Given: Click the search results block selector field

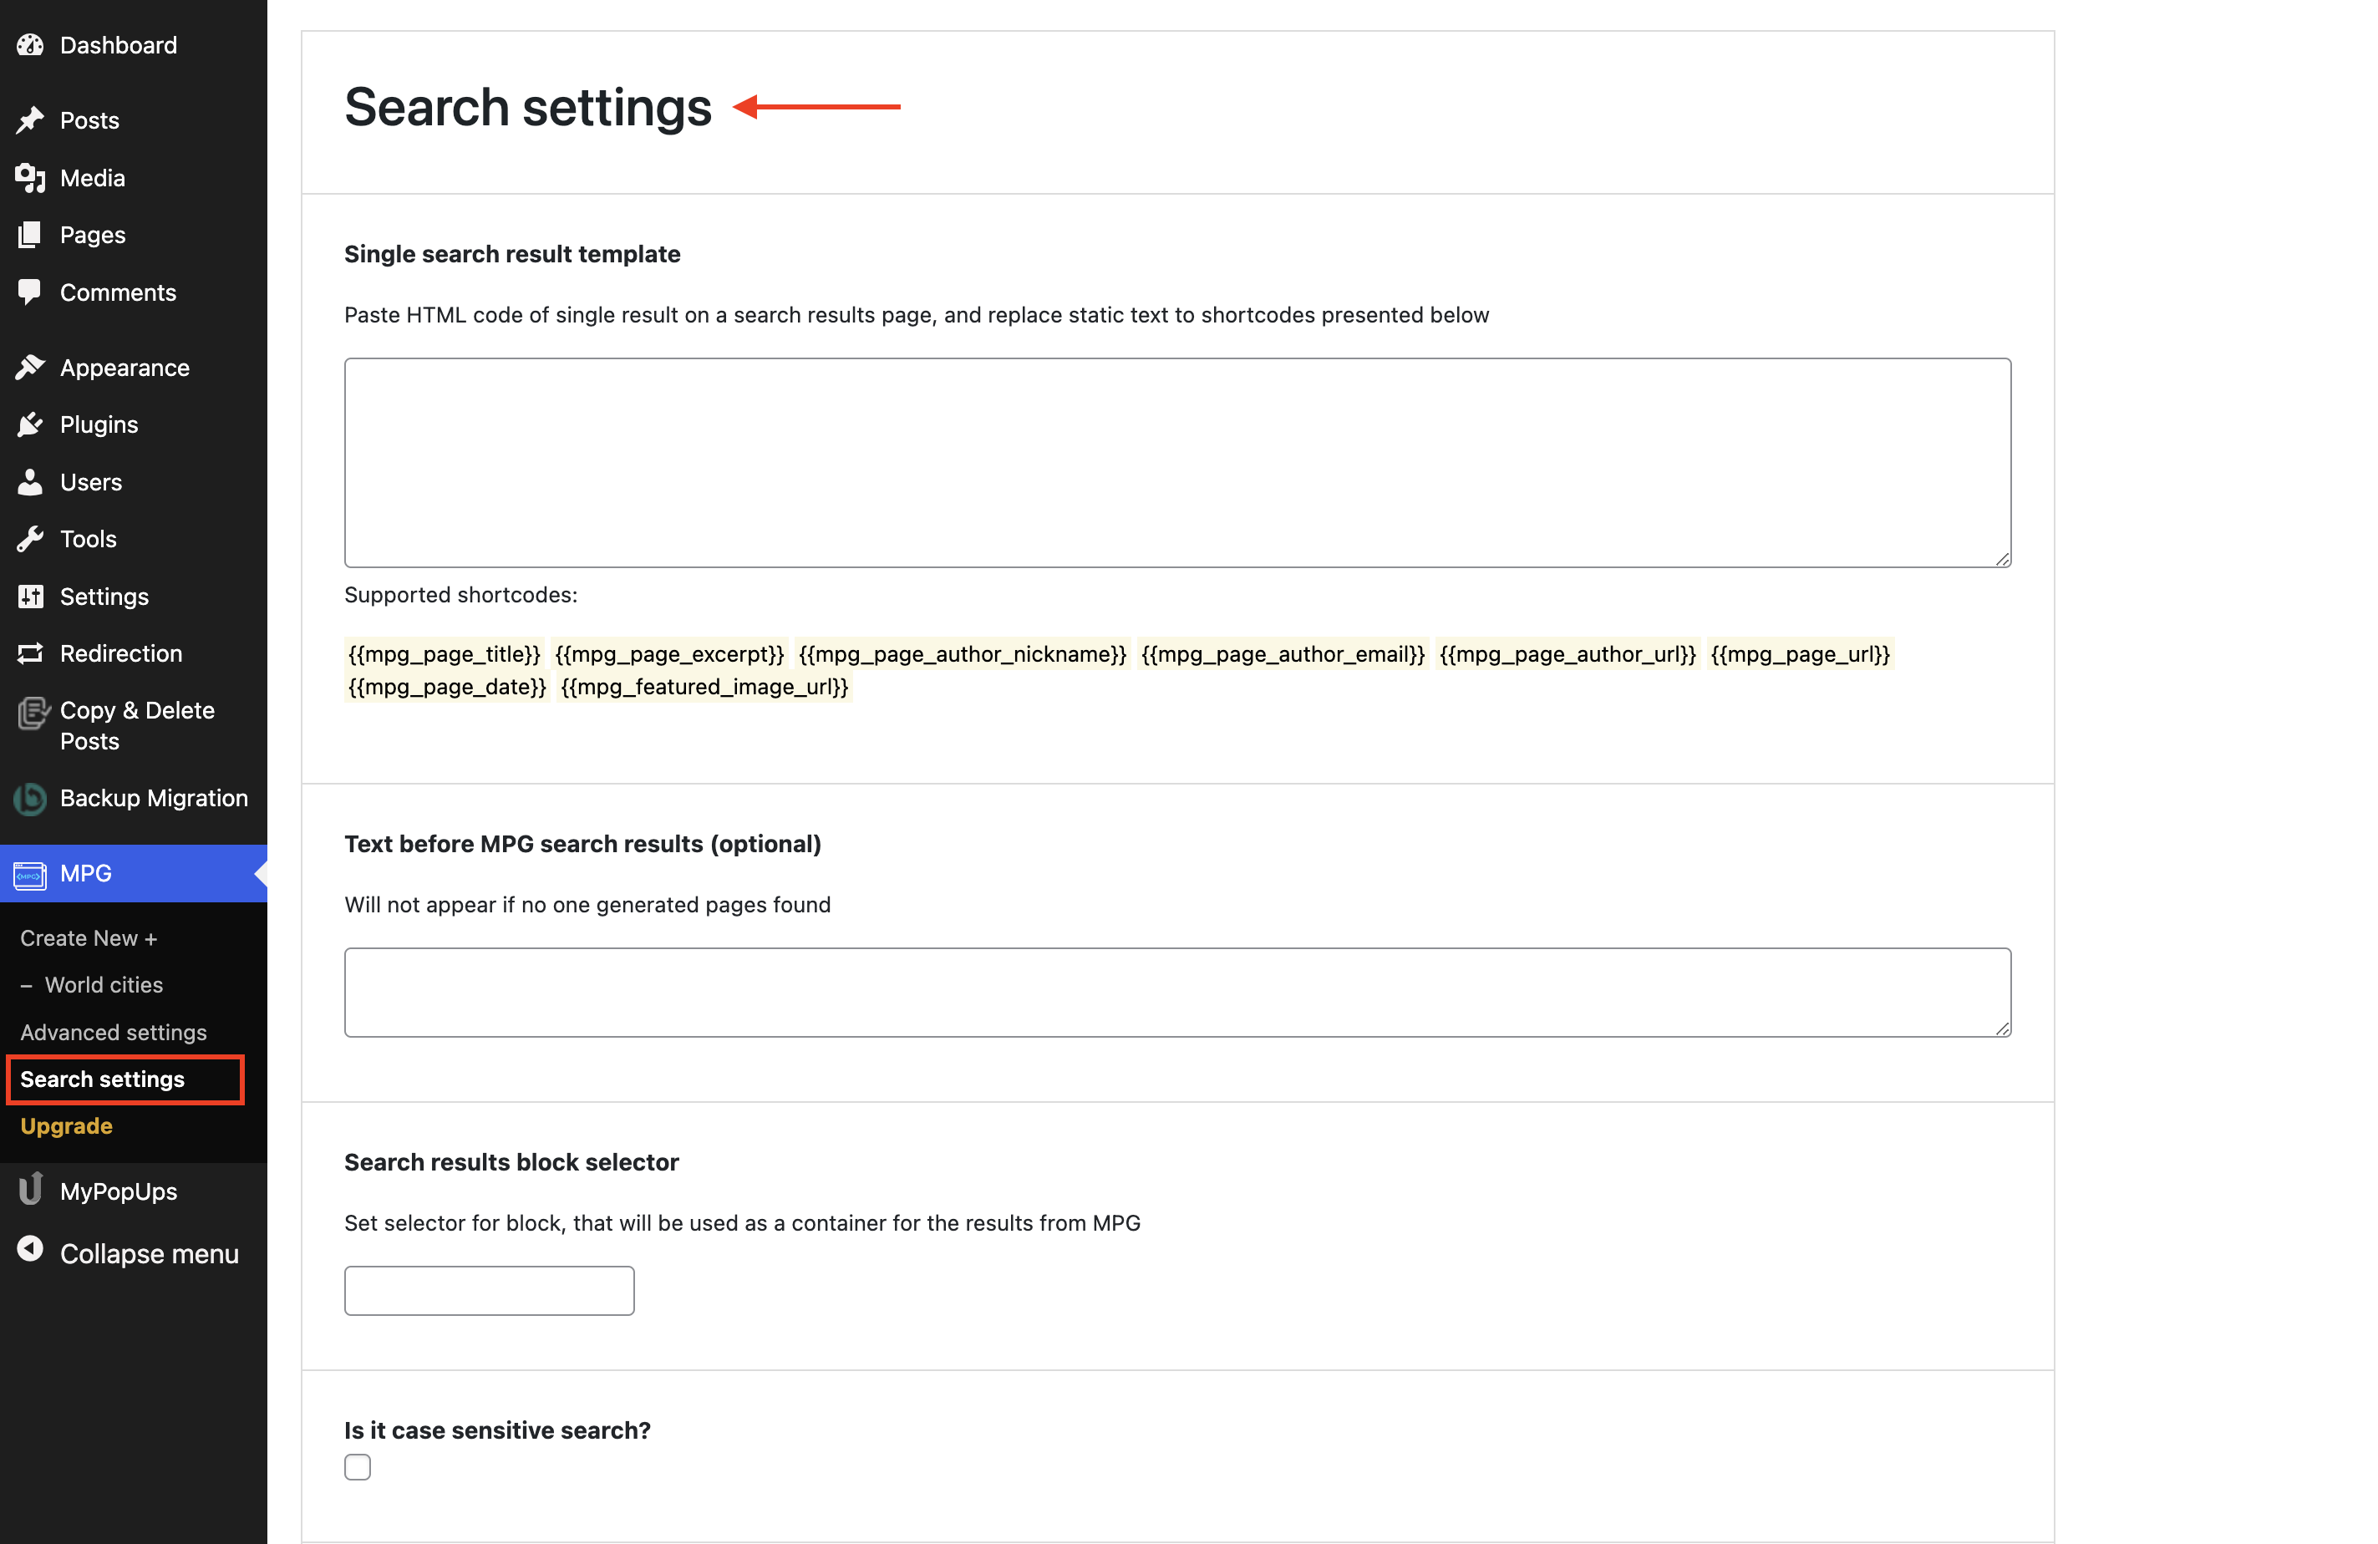Looking at the screenshot, I should click(489, 1290).
